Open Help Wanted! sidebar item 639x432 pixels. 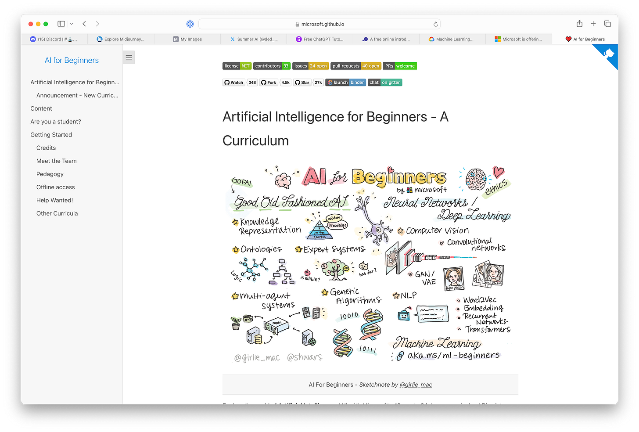coord(55,200)
